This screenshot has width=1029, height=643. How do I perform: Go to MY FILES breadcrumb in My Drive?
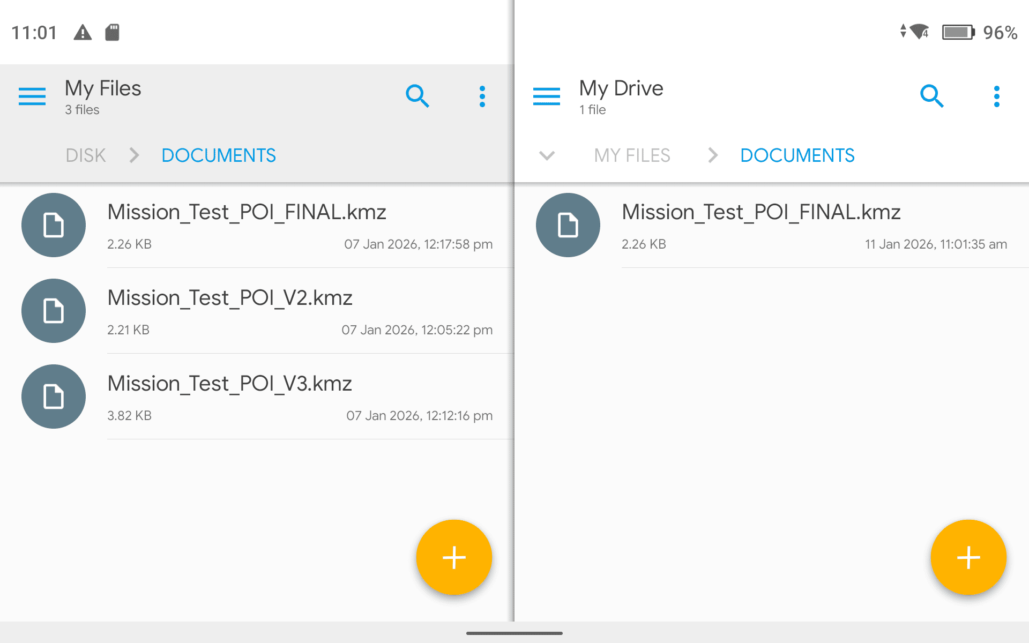click(632, 155)
